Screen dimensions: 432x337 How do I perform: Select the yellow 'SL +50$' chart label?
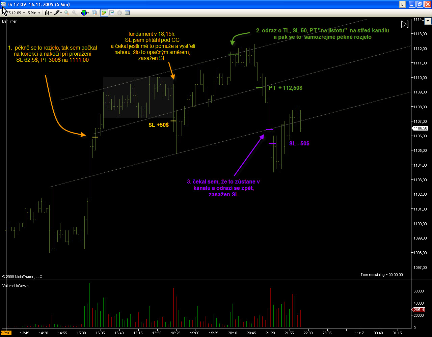click(159, 125)
